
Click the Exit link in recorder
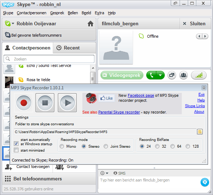(201, 95)
